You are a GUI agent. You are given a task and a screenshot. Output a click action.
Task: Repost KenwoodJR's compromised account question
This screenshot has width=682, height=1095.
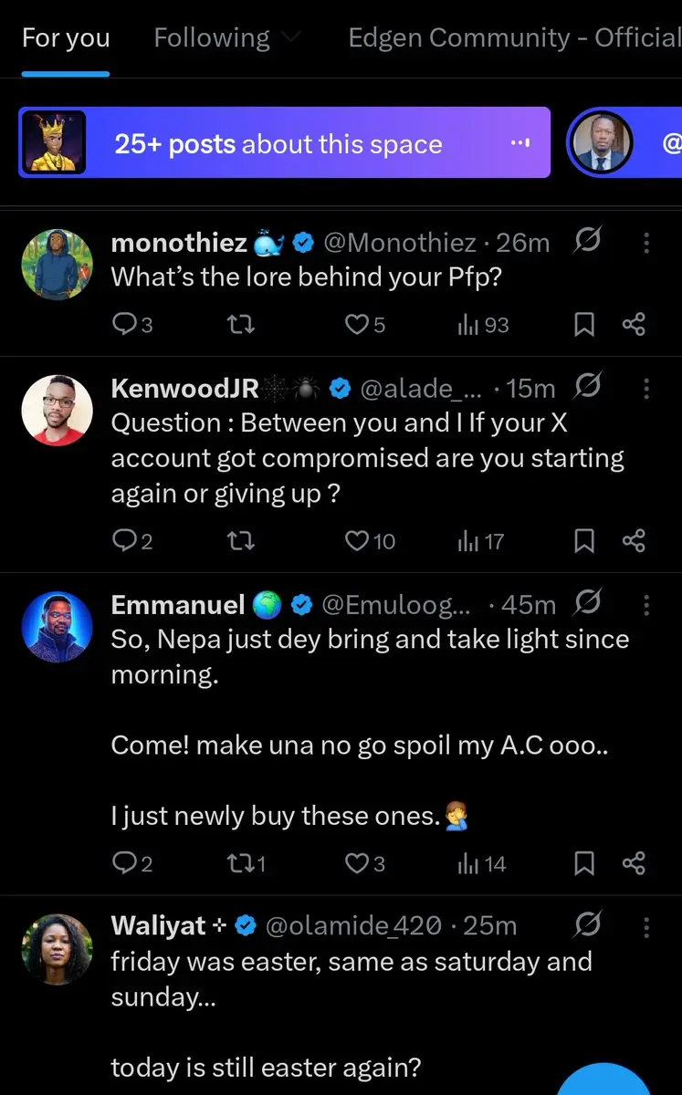[238, 541]
